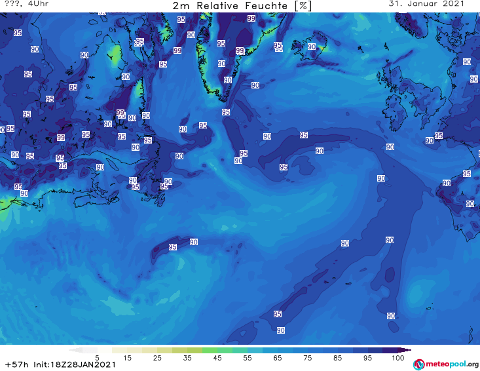The width and height of the screenshot is (480, 371).
Task: Pick the dark purple legend swatch at 100
Action: 390,350
